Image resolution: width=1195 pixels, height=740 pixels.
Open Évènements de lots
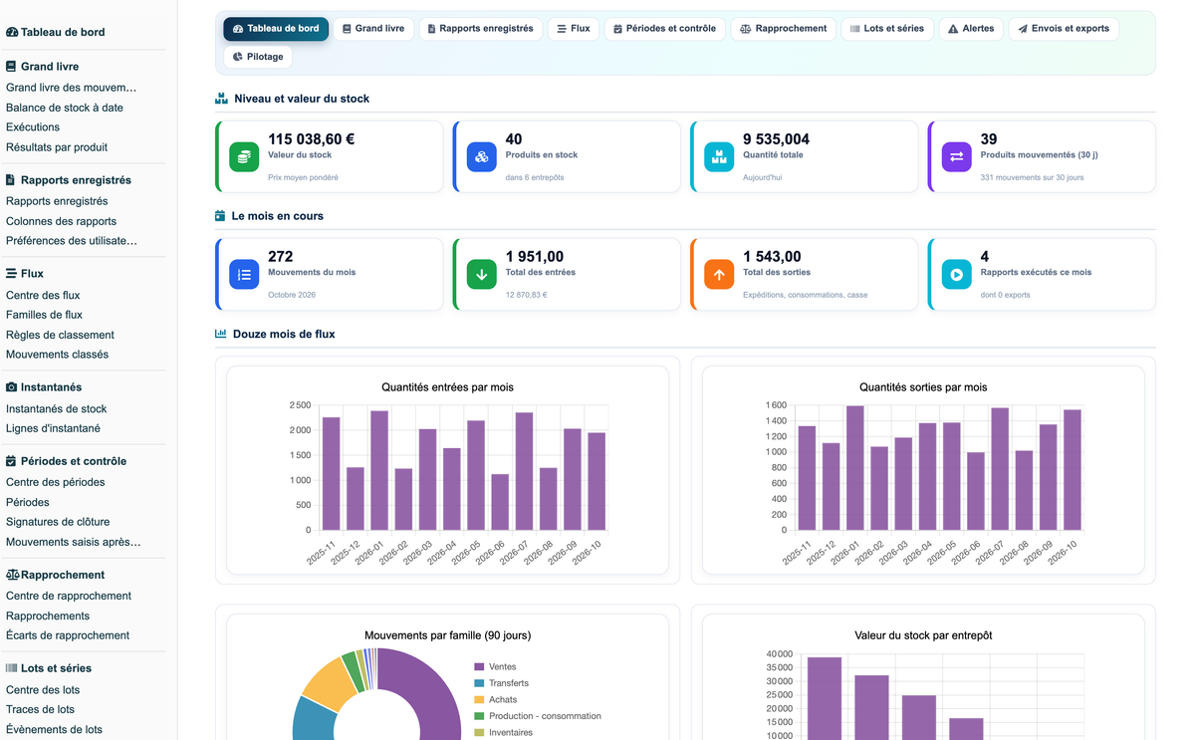click(x=54, y=729)
